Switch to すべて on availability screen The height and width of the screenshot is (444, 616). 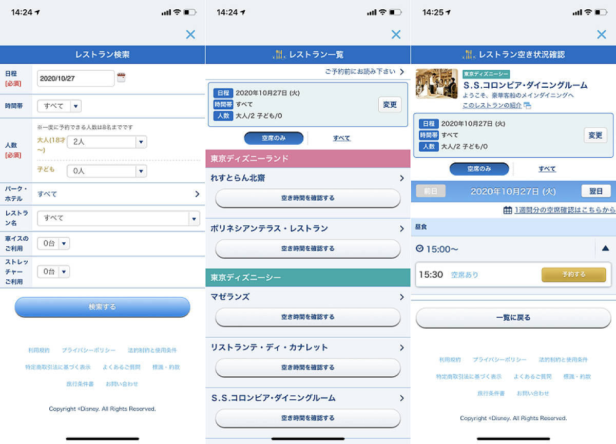click(547, 169)
